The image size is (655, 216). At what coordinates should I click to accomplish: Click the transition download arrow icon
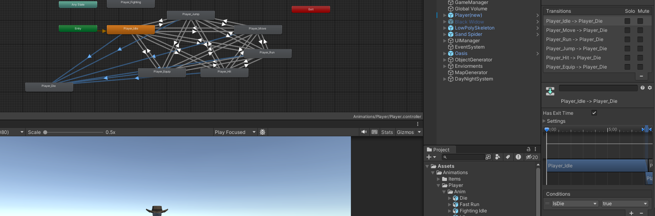point(550,91)
